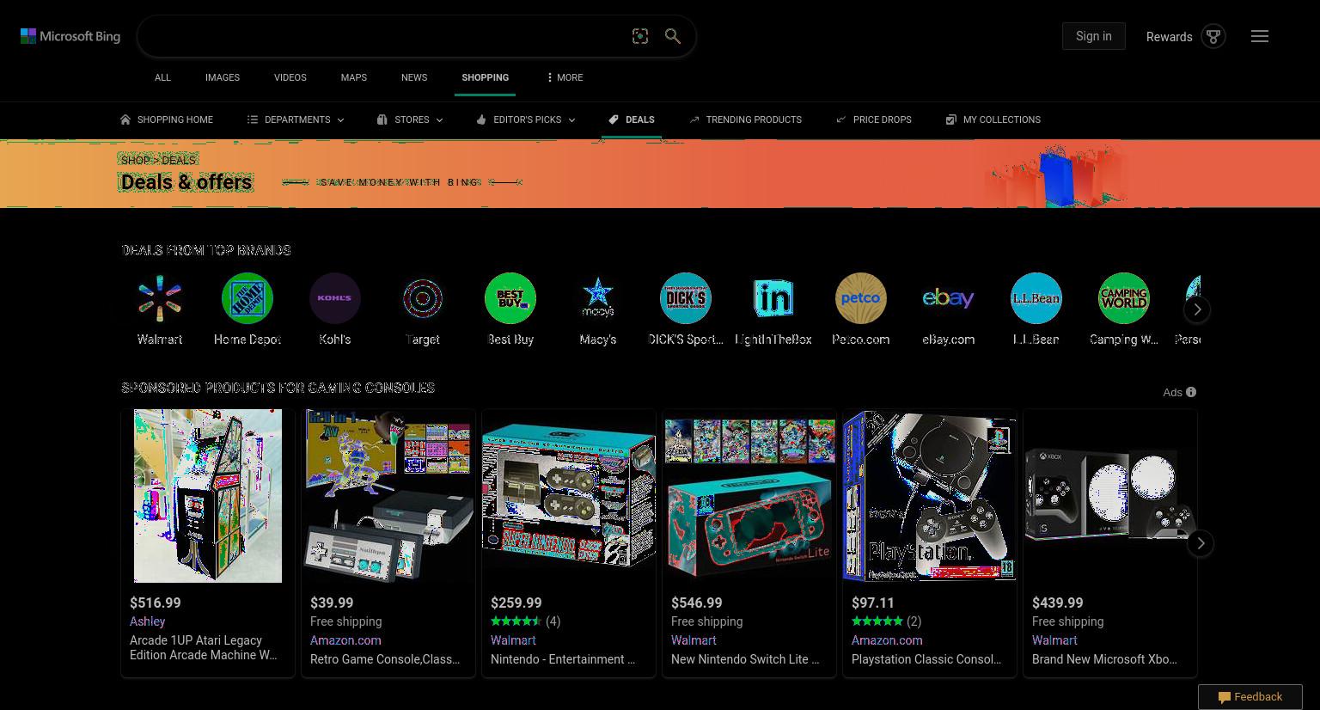1320x710 pixels.
Task: Open Walmart link under Nintendo Entertainment
Action: 513,640
